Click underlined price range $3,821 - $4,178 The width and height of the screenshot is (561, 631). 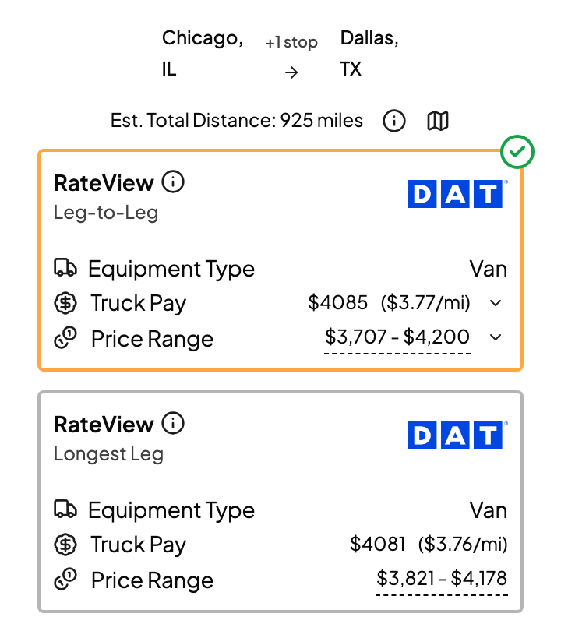(x=442, y=579)
